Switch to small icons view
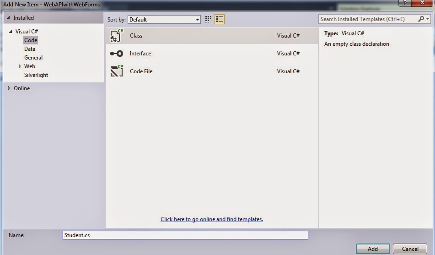435x255 pixels. pyautogui.click(x=209, y=19)
